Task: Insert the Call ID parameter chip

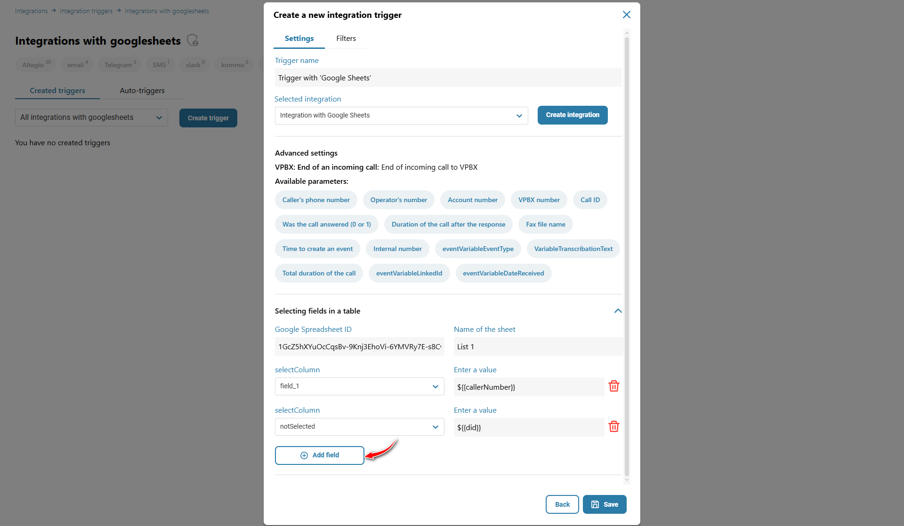Action: [x=589, y=200]
